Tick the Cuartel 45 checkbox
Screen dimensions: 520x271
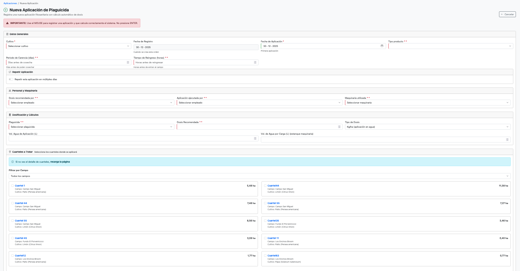point(13,238)
